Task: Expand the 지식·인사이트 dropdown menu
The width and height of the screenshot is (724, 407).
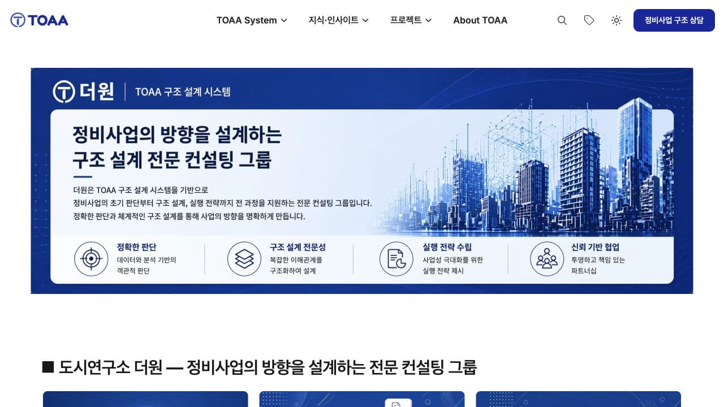Action: pos(338,20)
